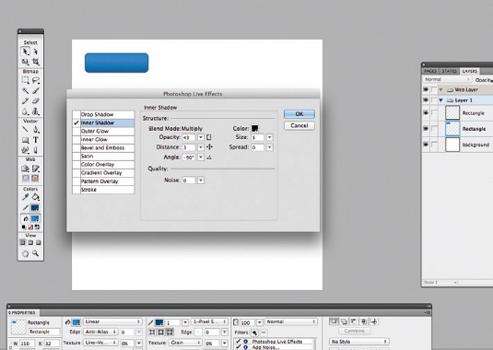Select the Pointer tool in toolbar

coord(25,51)
